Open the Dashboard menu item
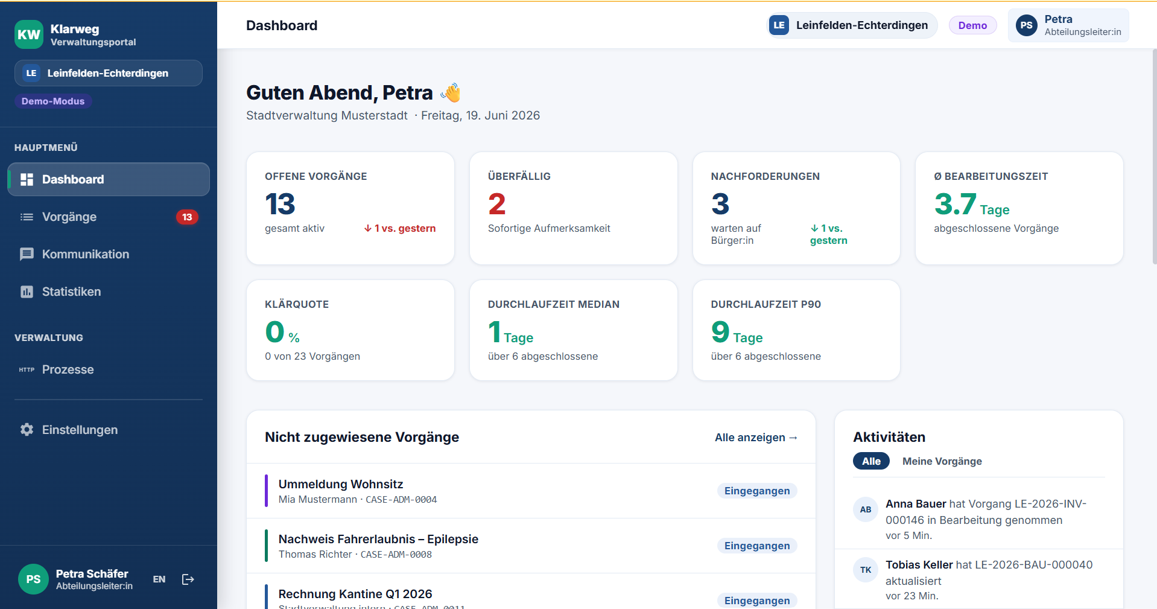 click(x=109, y=179)
